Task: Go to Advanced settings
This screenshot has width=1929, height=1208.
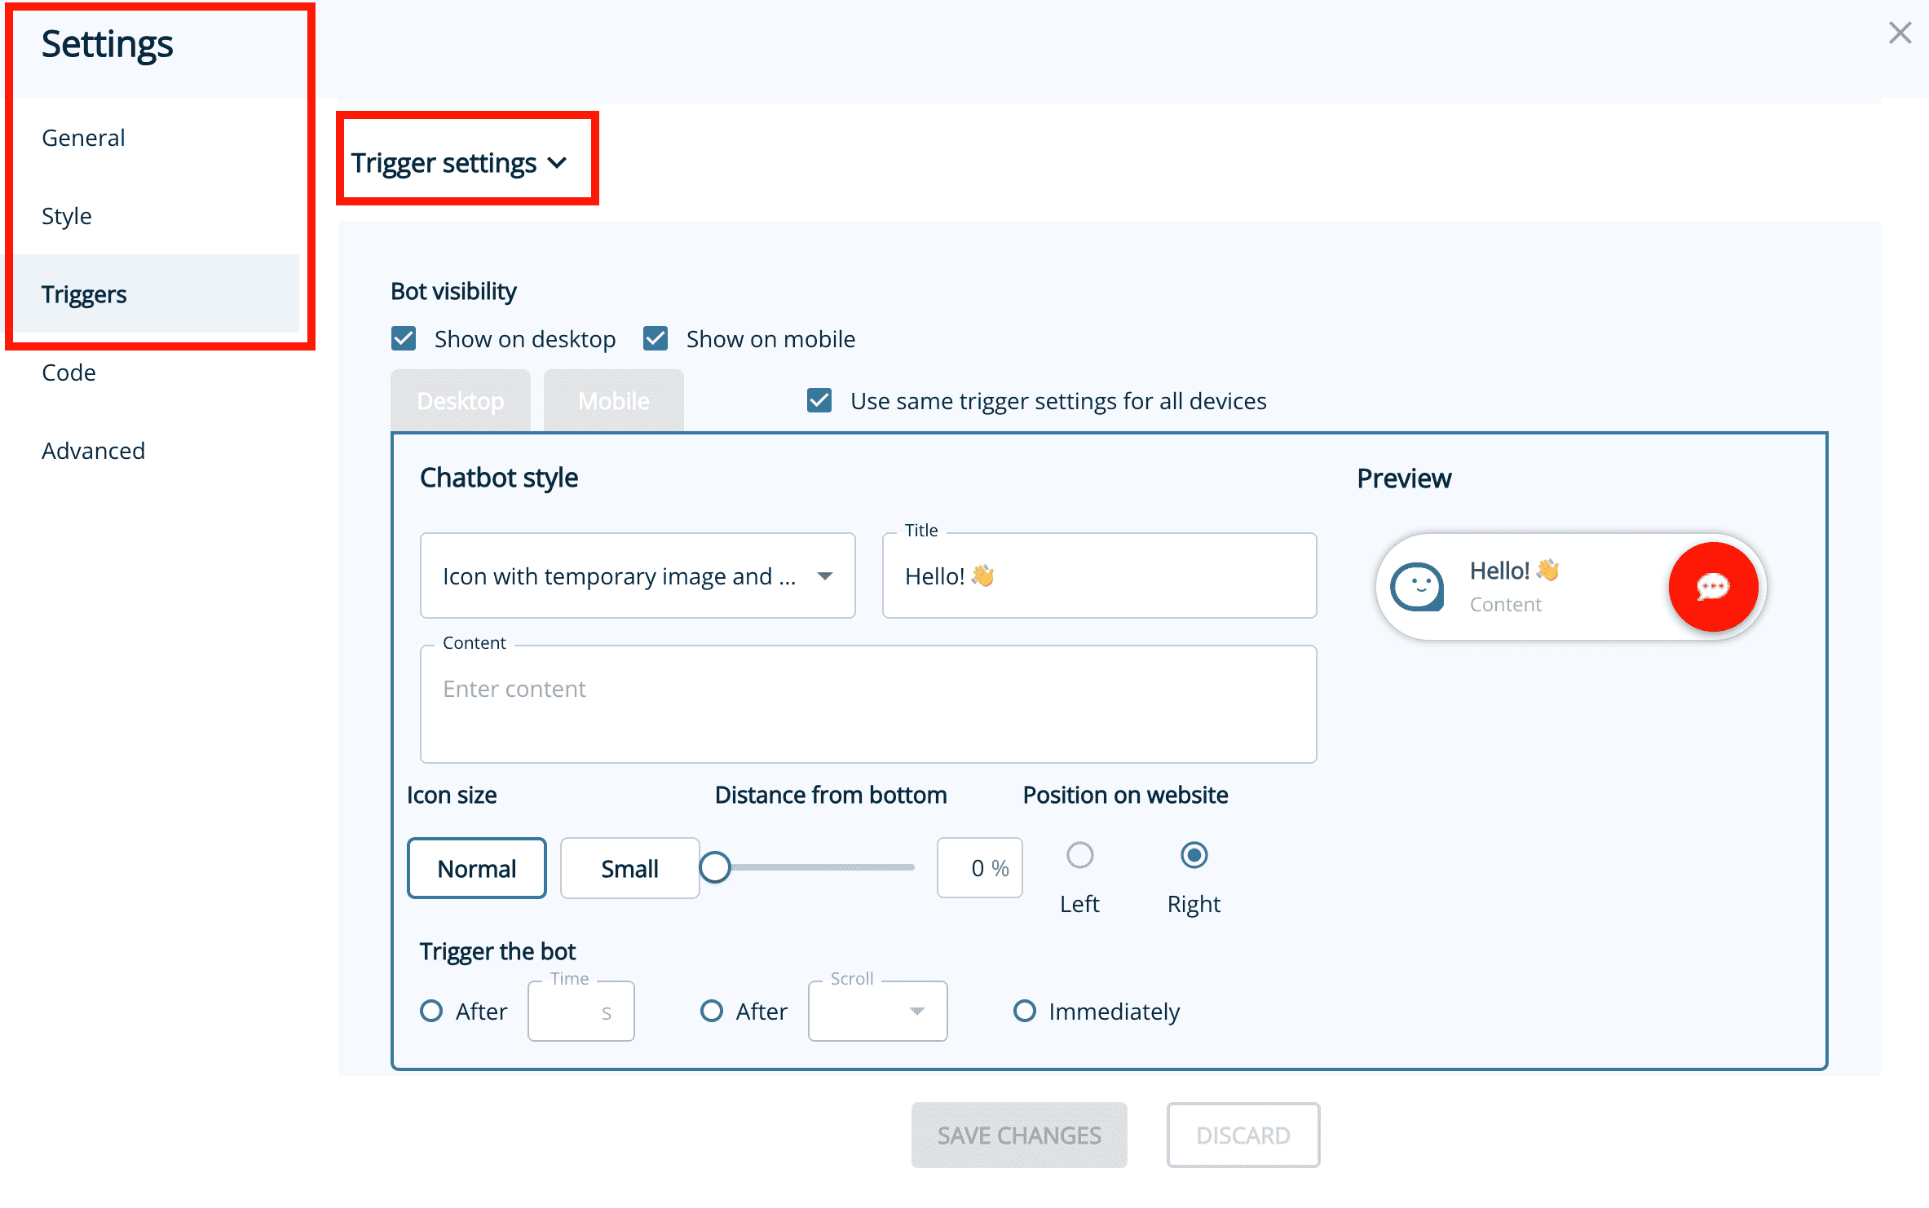Action: 93,450
